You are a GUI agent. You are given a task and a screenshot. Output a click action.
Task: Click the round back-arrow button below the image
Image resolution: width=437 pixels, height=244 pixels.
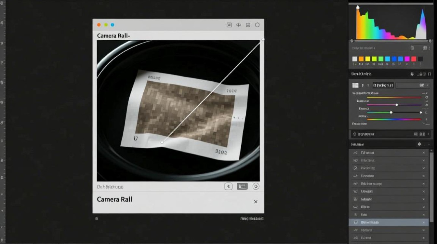(x=228, y=186)
